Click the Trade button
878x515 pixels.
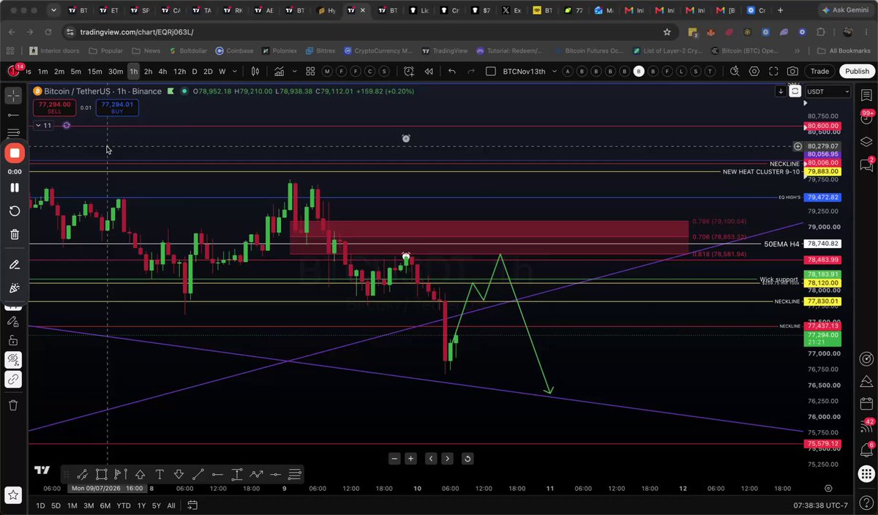click(x=819, y=71)
